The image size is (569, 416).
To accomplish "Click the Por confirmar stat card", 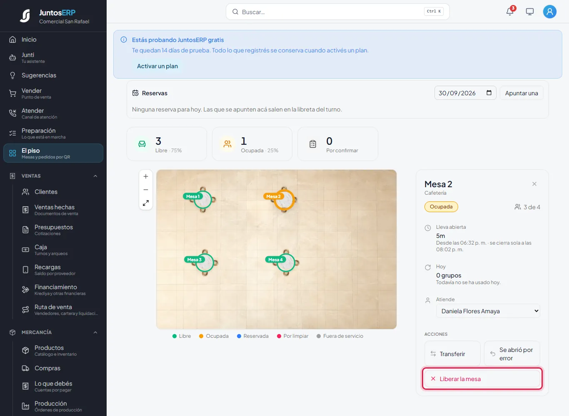I will coord(338,144).
